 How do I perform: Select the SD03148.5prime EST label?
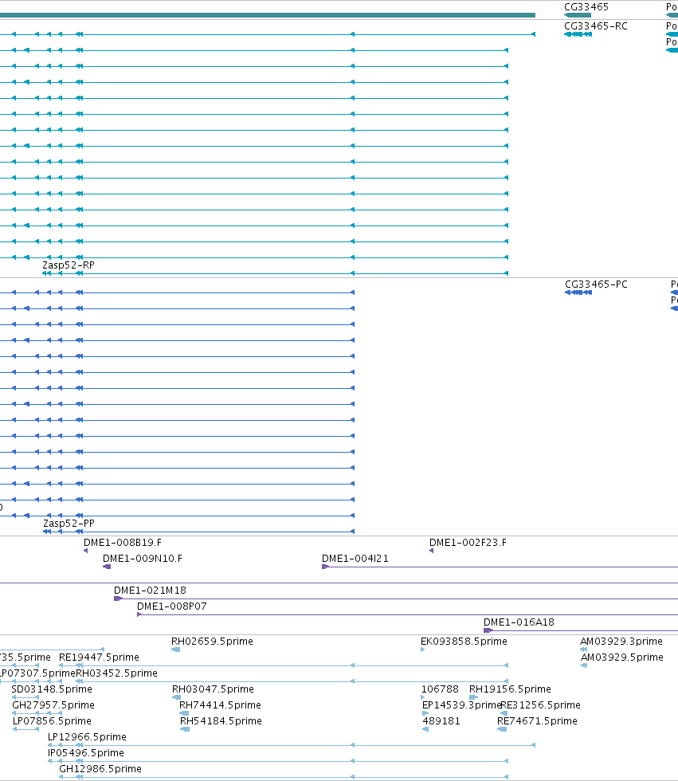pos(52,689)
